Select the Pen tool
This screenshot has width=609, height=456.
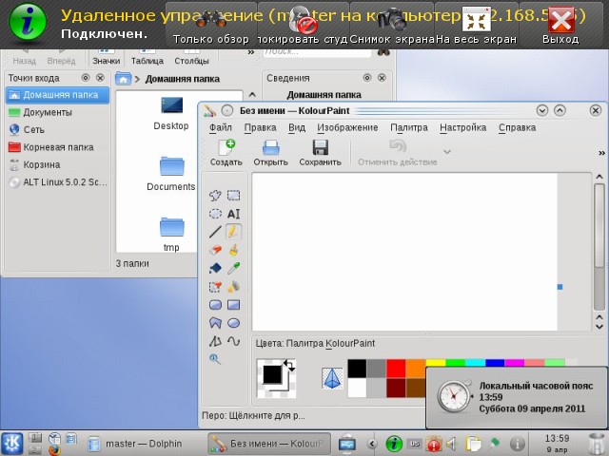coord(233,232)
